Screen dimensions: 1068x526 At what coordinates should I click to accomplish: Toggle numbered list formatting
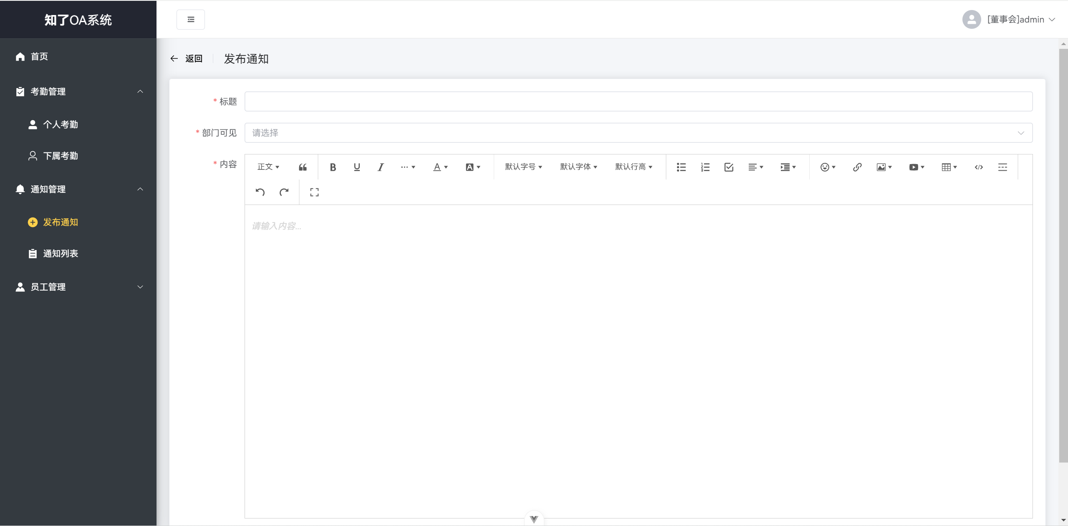pyautogui.click(x=705, y=167)
